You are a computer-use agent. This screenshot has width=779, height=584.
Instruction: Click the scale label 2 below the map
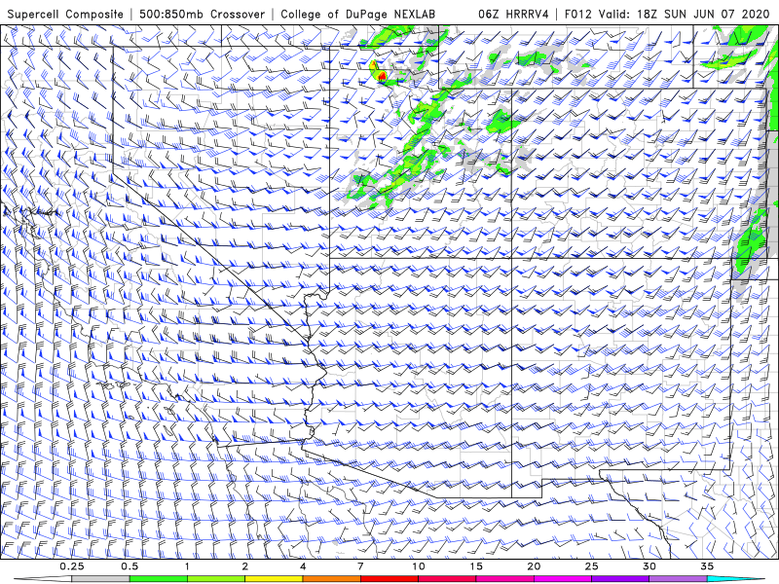245,566
